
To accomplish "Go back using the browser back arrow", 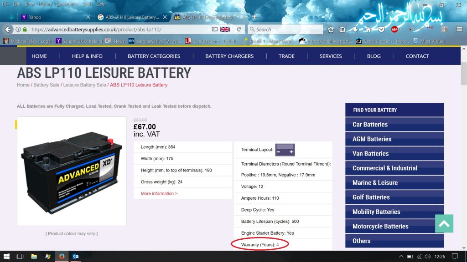I will click(x=8, y=30).
